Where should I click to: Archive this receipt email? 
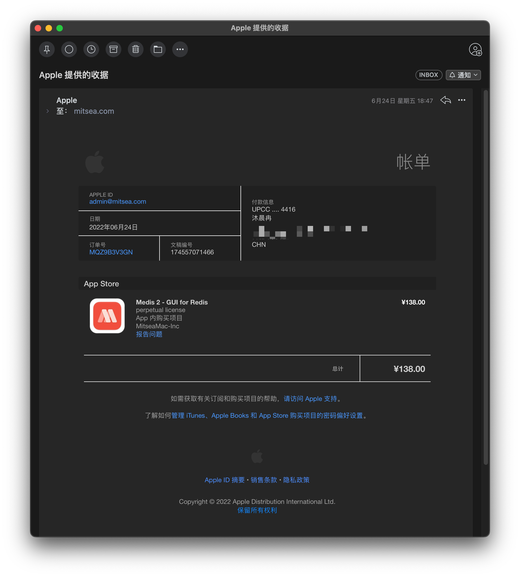pos(113,50)
